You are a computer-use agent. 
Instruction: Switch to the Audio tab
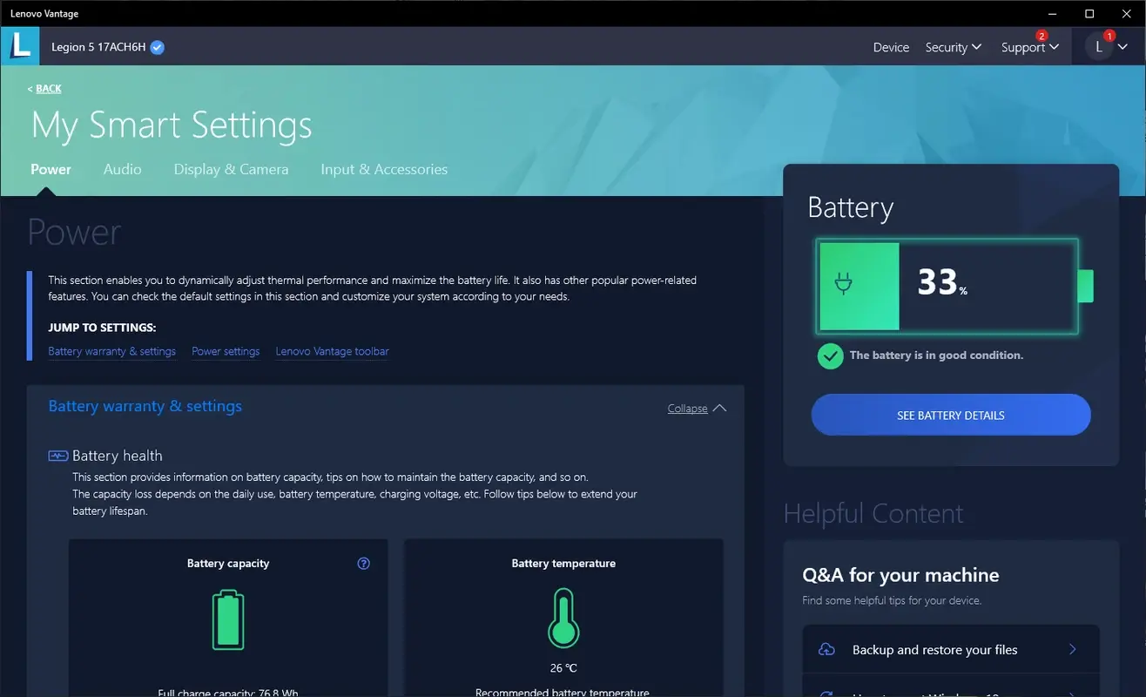pyautogui.click(x=122, y=169)
